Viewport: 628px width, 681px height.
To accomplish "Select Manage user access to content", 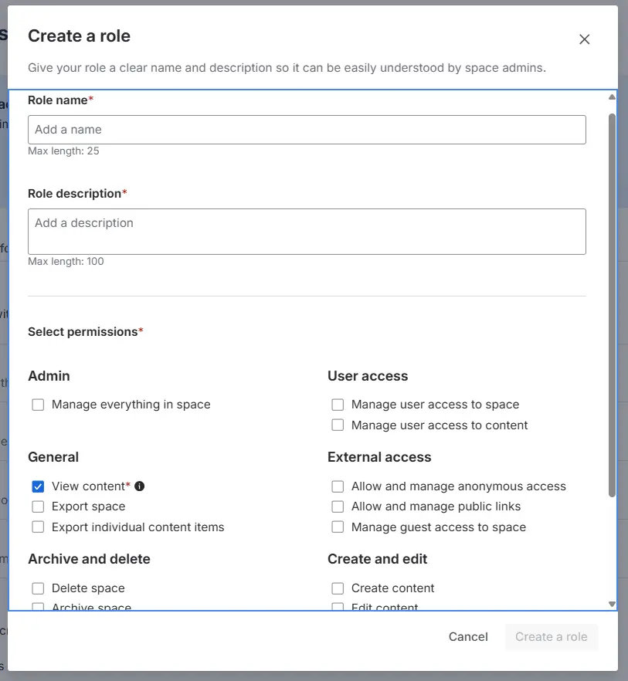I will [338, 425].
